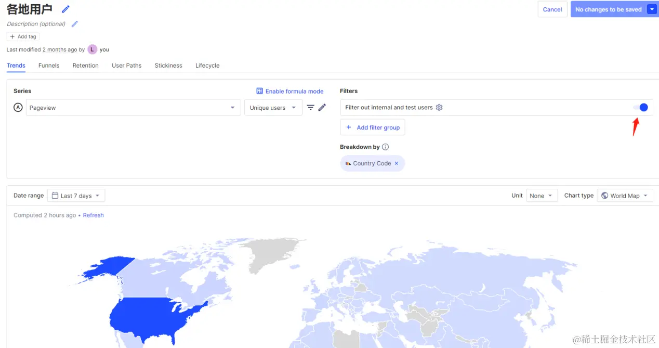Click the series A letter badge
Image resolution: width=659 pixels, height=348 pixels.
(18, 108)
